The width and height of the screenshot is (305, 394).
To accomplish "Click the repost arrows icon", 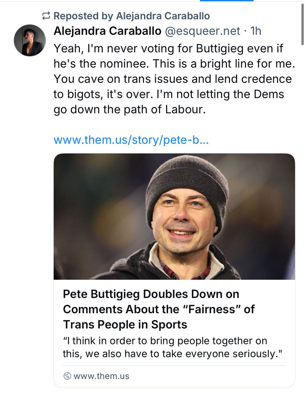I will click(x=46, y=16).
